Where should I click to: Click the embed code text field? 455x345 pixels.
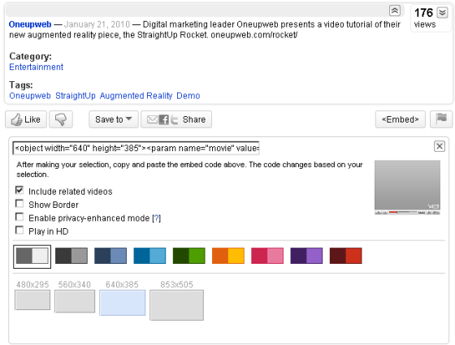(x=136, y=148)
